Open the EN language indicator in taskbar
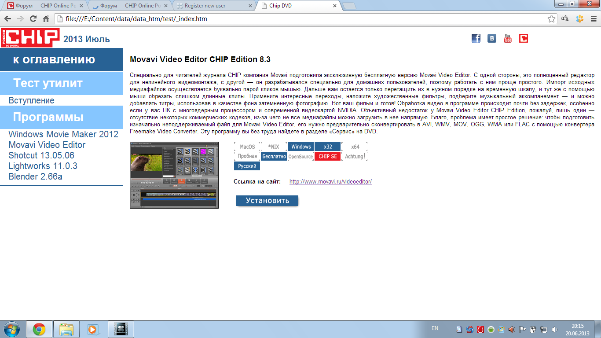The width and height of the screenshot is (601, 338). 435,328
